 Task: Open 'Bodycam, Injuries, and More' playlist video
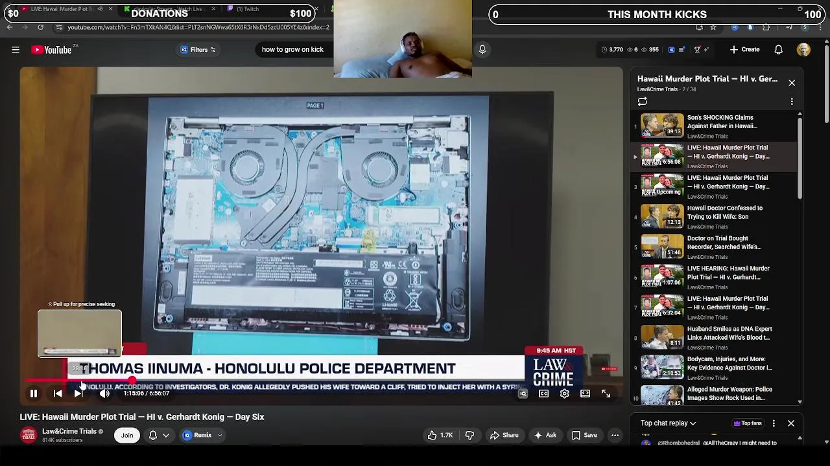[x=714, y=368]
